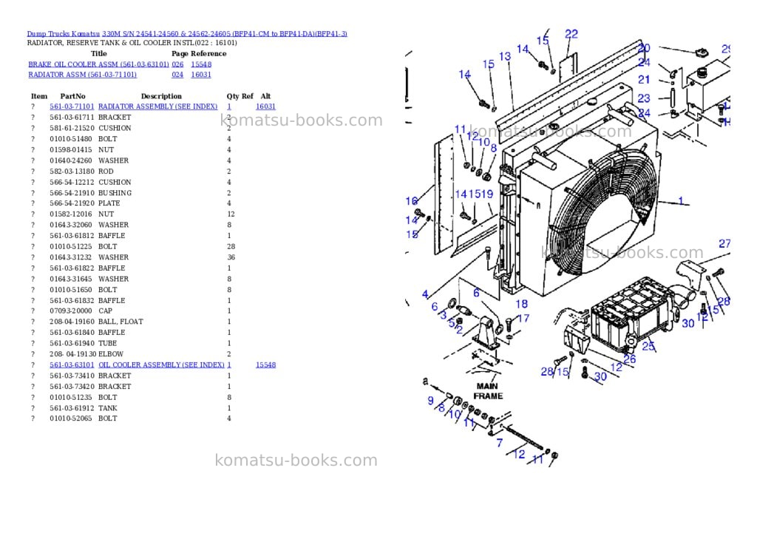Select part number 582-03-13180 ROD

click(72, 172)
